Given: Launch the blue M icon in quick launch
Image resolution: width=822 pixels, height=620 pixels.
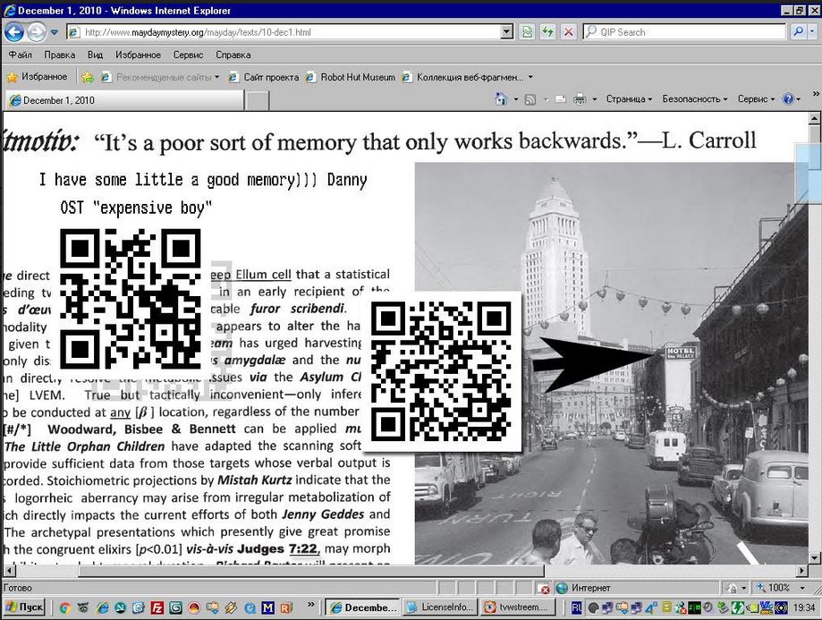Looking at the screenshot, I should (x=267, y=608).
